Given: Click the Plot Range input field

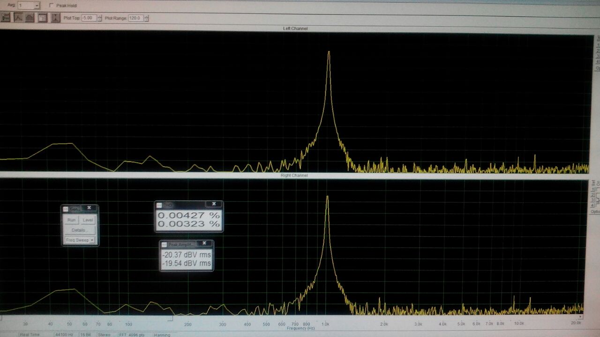Looking at the screenshot, I should pos(135,18).
